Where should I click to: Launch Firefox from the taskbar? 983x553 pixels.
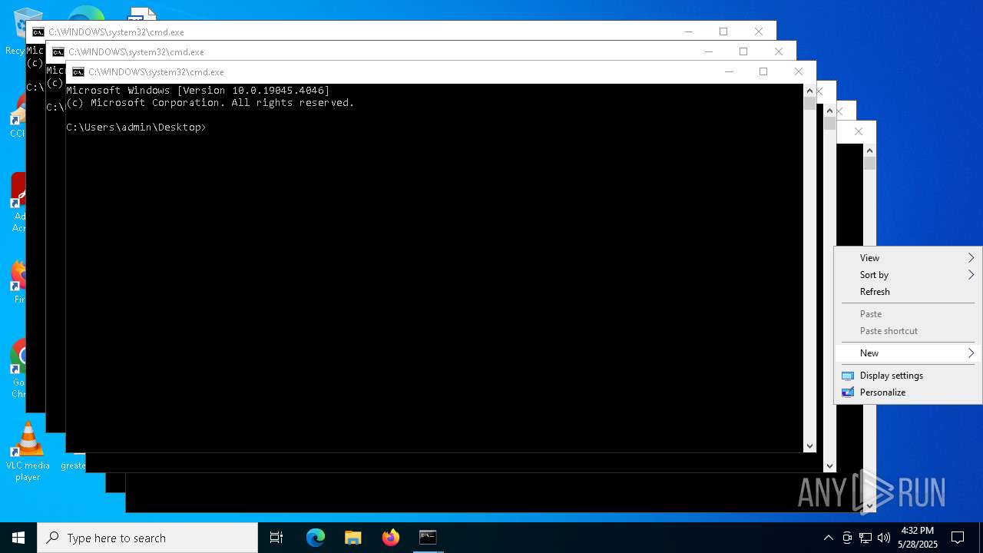tap(391, 538)
